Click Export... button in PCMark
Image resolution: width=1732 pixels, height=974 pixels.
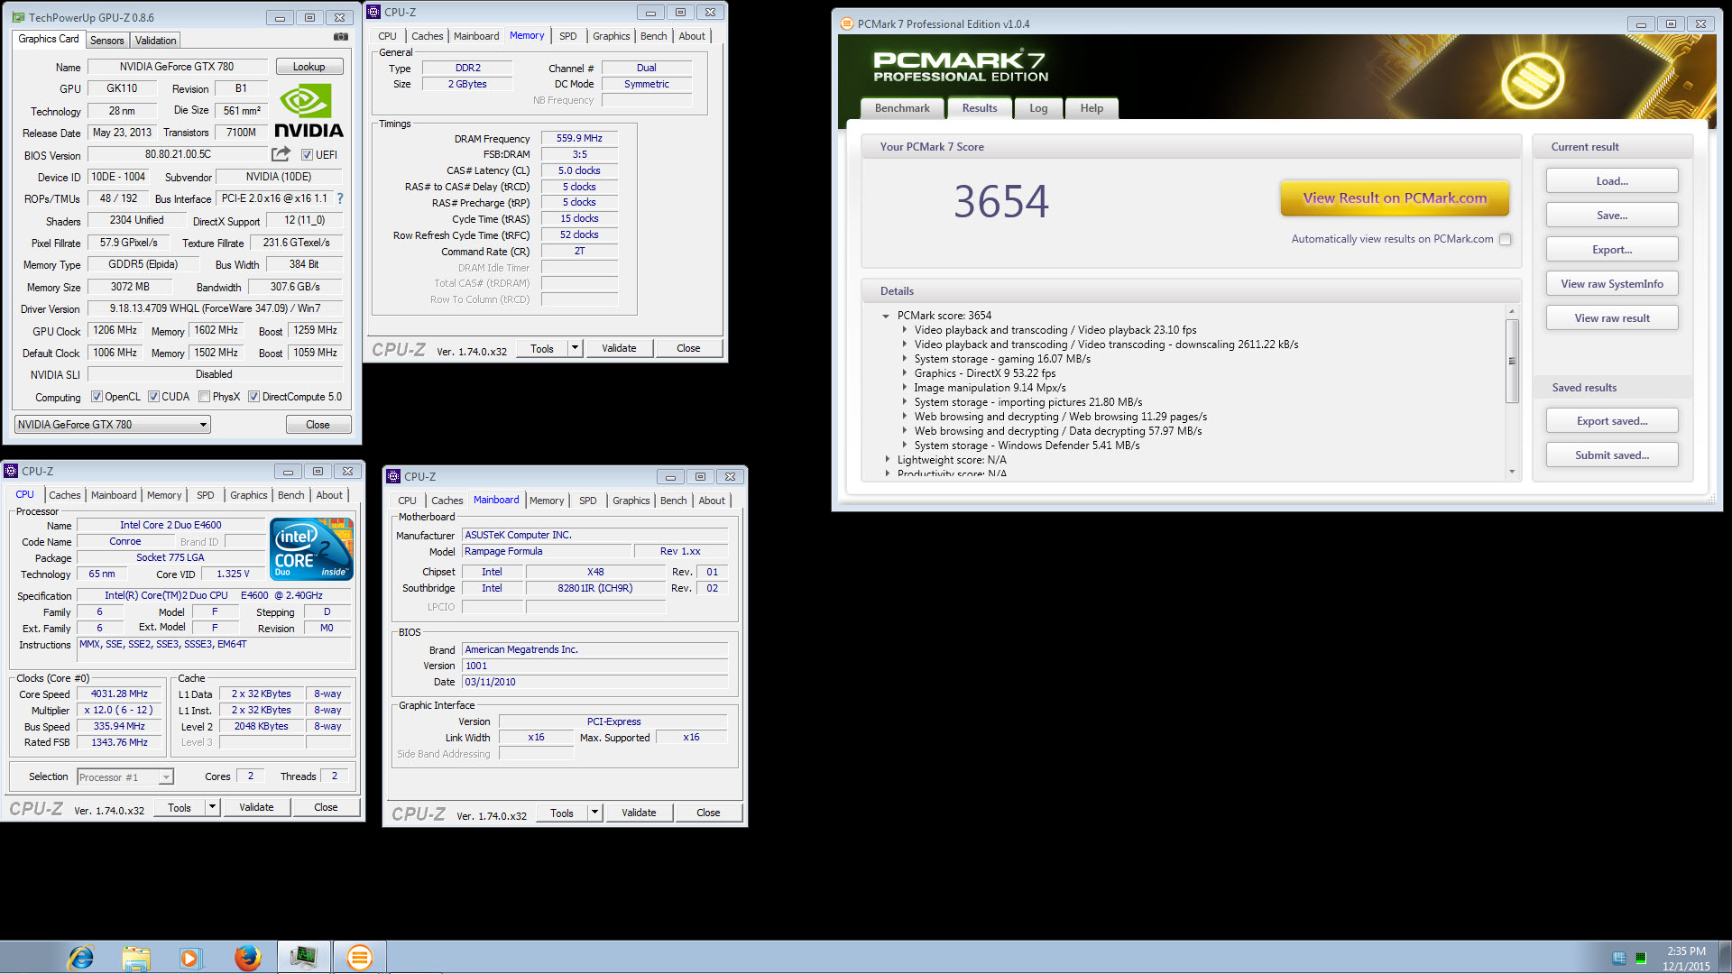(1612, 250)
